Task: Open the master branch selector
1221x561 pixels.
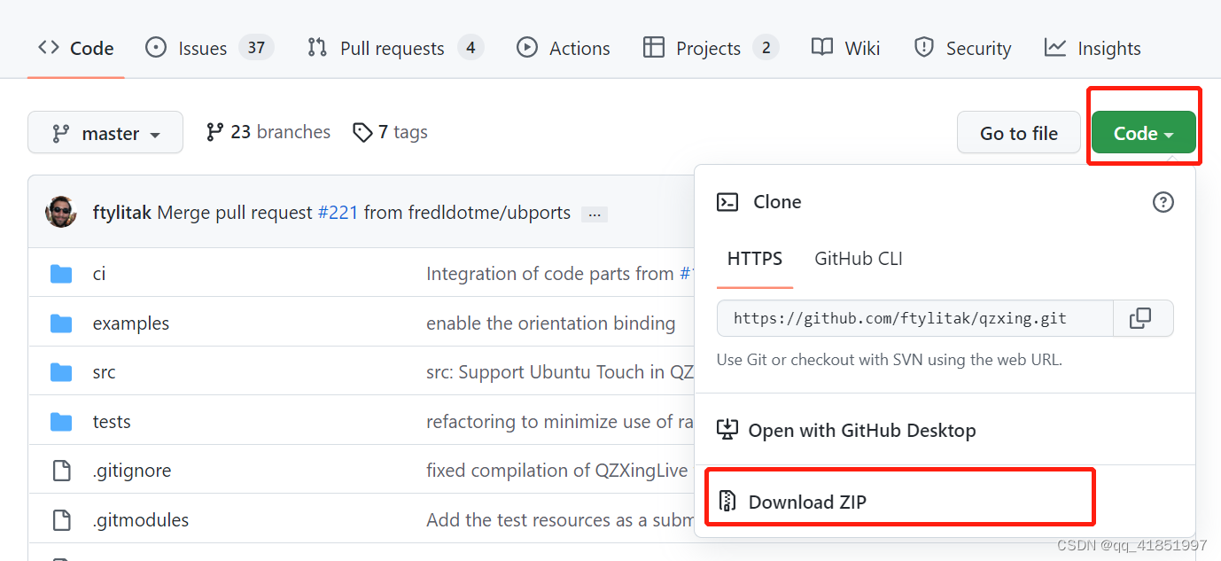Action: (105, 131)
